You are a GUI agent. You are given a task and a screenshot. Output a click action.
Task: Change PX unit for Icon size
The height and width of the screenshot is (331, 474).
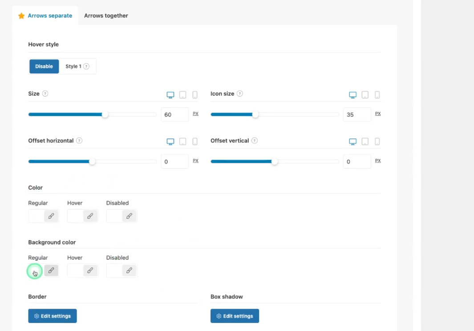(378, 114)
